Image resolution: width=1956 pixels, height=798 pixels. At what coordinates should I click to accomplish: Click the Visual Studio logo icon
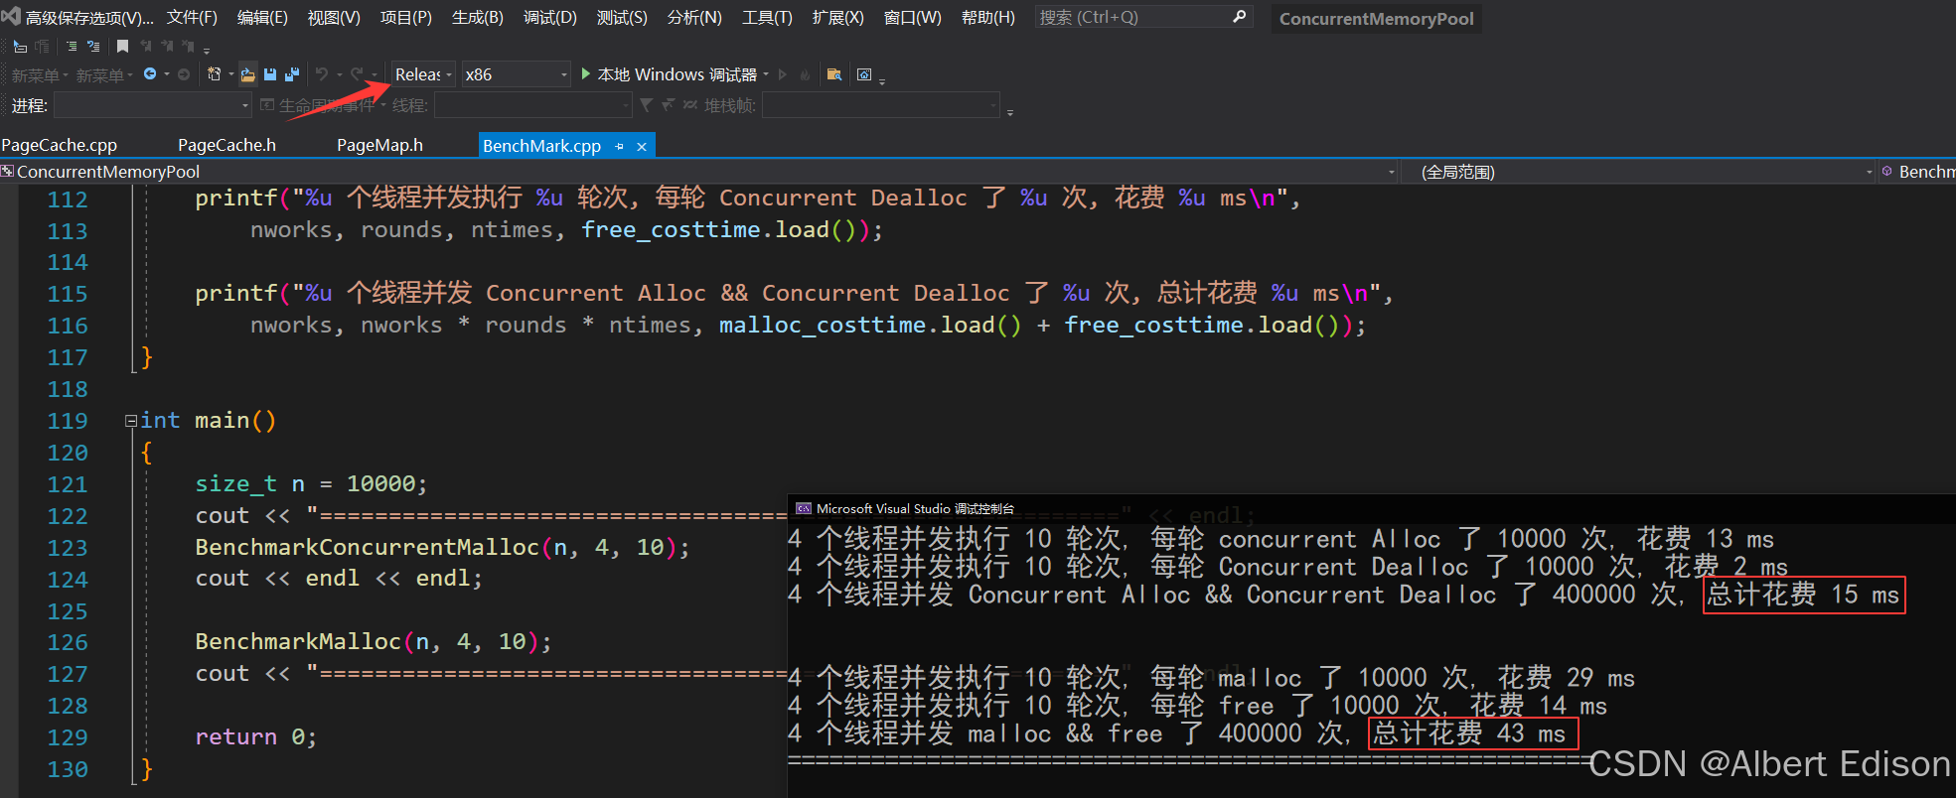pos(10,16)
